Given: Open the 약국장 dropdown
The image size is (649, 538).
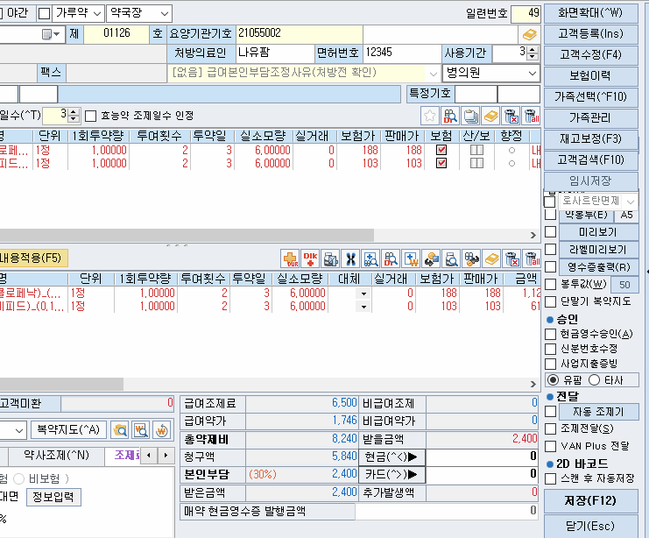Looking at the screenshot, I should click(165, 14).
